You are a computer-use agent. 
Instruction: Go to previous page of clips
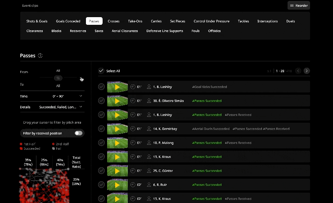point(298,71)
